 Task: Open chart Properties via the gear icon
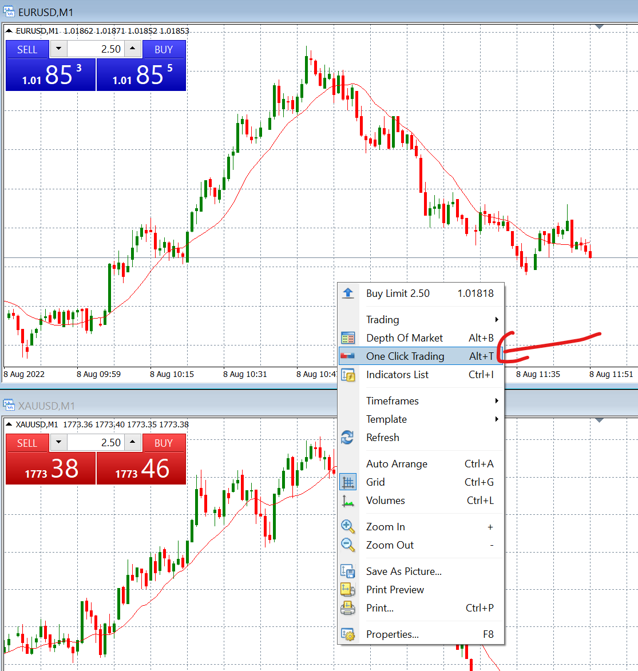(x=348, y=634)
